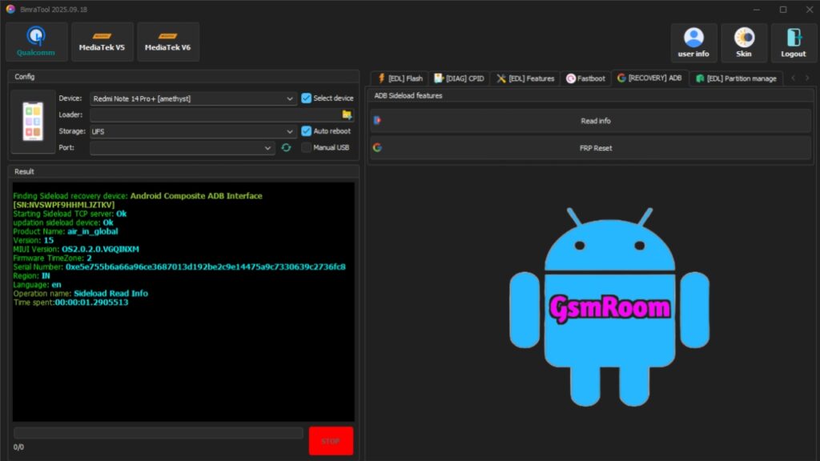Switch to MediaTek V6 mode
Image resolution: width=820 pixels, height=461 pixels.
coord(167,42)
